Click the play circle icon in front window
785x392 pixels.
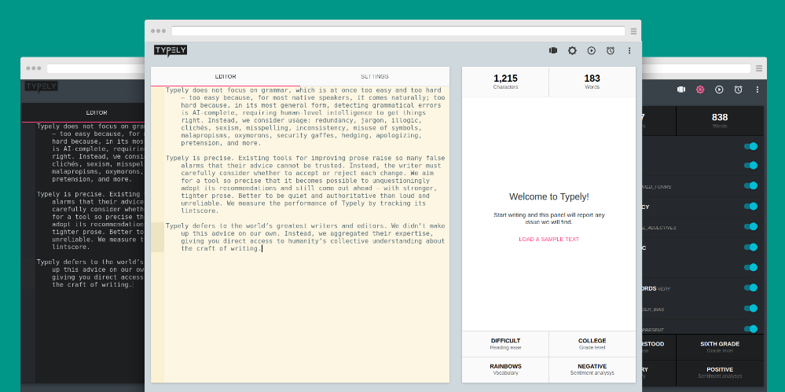(591, 50)
